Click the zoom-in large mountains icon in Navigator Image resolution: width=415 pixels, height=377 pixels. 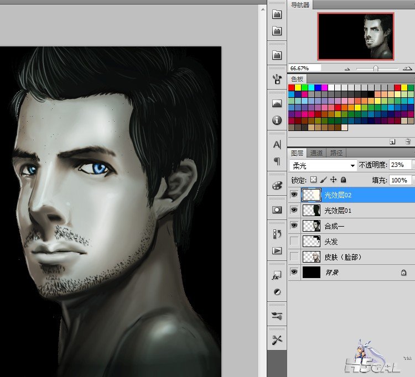coord(407,68)
